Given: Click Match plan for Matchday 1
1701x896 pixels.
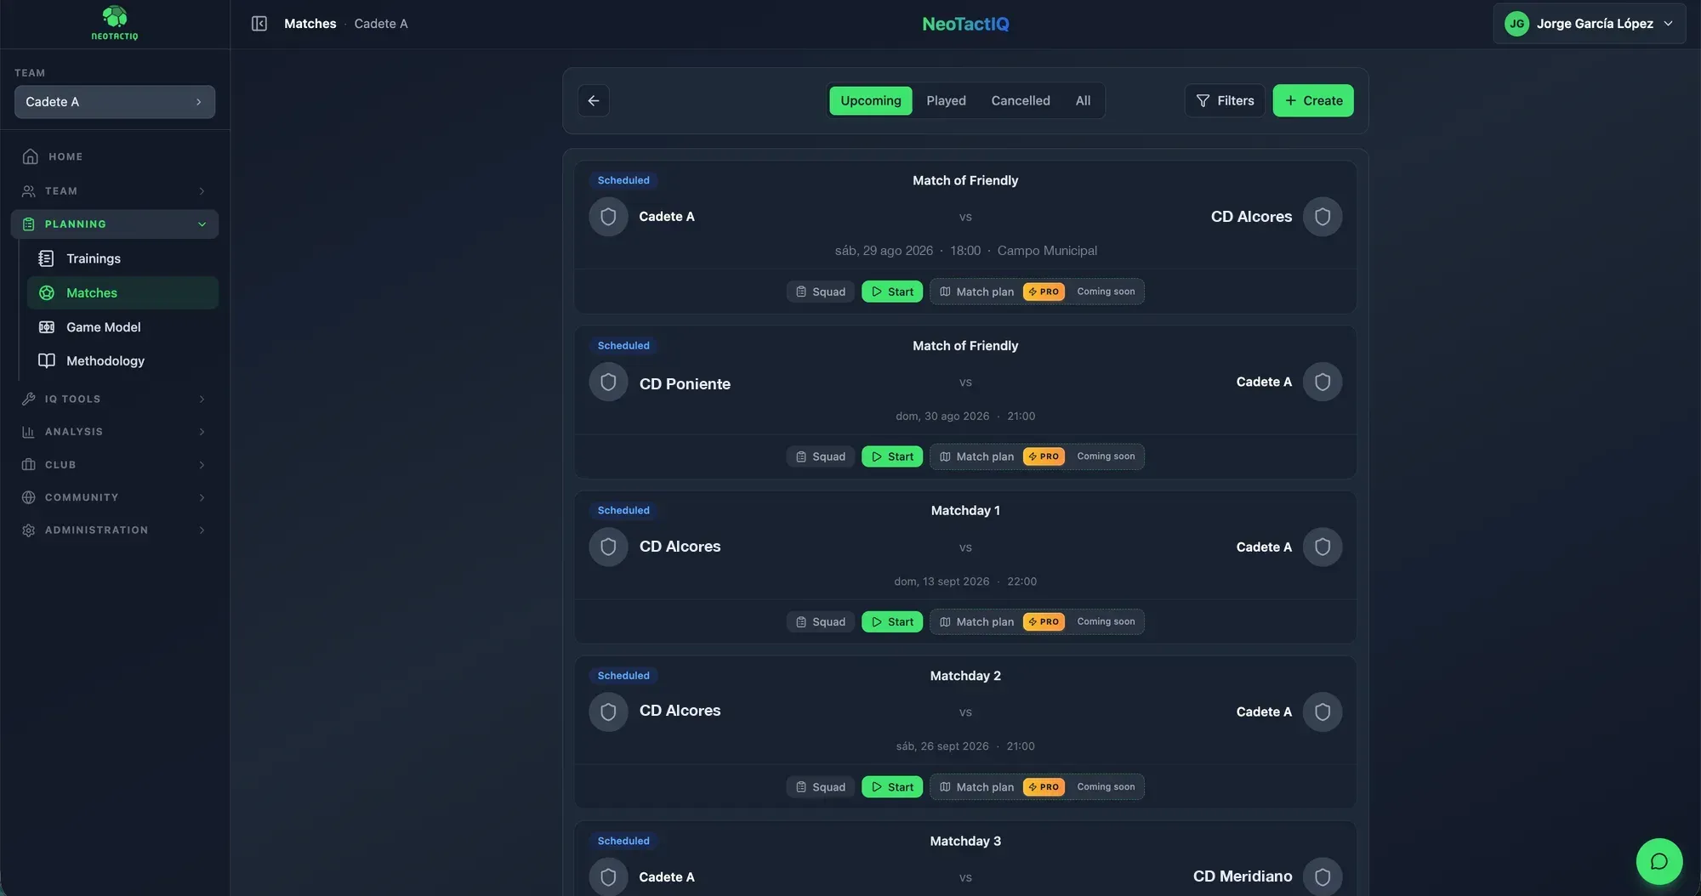Looking at the screenshot, I should pos(1037,621).
